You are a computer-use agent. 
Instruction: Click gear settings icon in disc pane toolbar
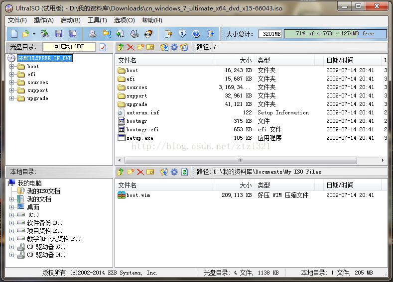coord(174,47)
